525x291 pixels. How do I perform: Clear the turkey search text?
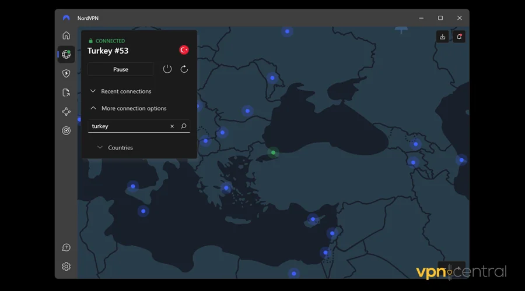[x=172, y=126]
